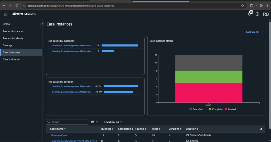Click the red Faulted chart segment
This screenshot has height=142, width=271.
[x=208, y=93]
